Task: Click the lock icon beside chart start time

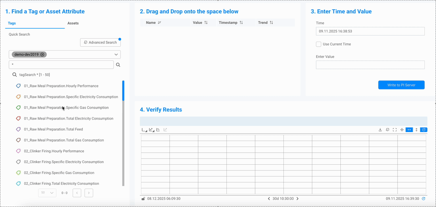Action: tap(143, 199)
